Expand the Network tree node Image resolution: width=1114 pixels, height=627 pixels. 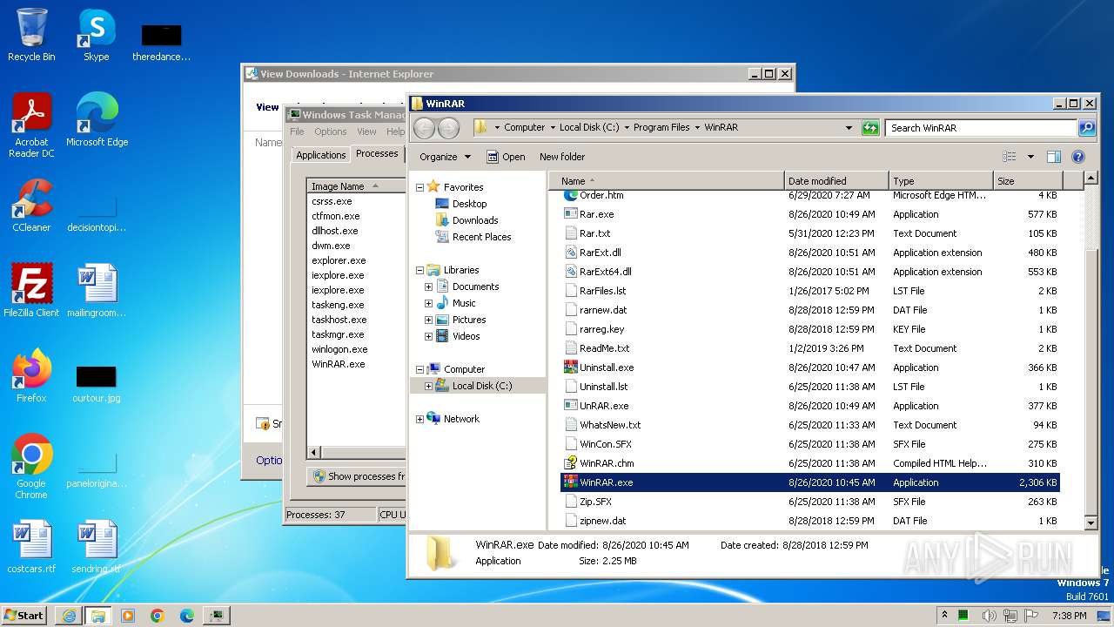click(419, 419)
